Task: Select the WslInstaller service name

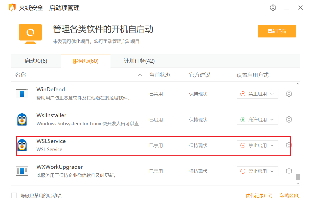Action: pos(51,115)
